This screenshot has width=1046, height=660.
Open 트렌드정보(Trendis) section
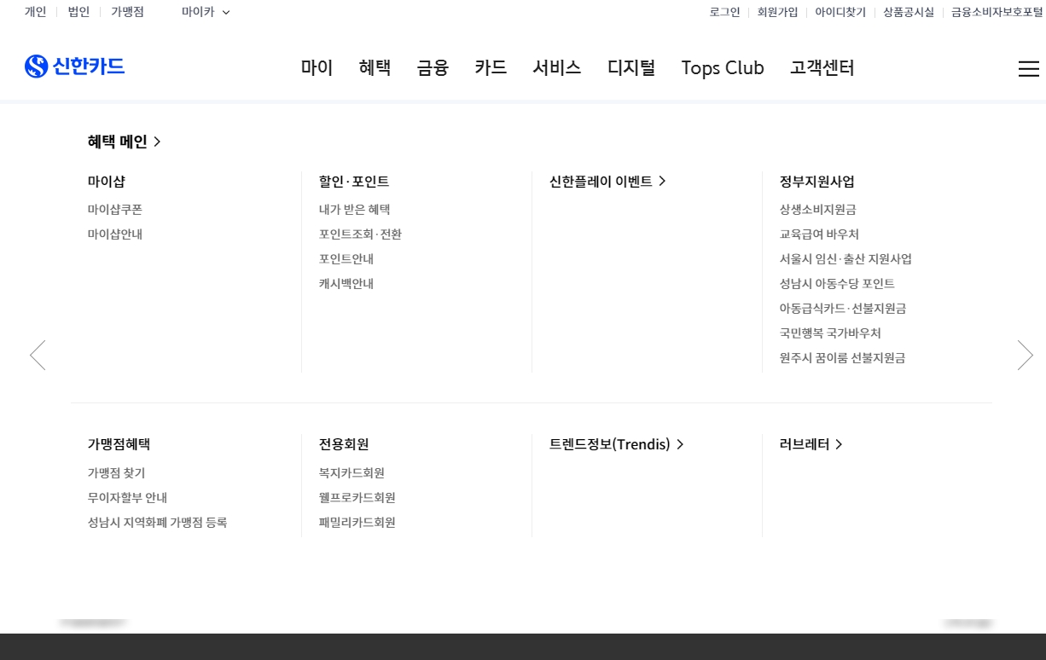click(617, 444)
